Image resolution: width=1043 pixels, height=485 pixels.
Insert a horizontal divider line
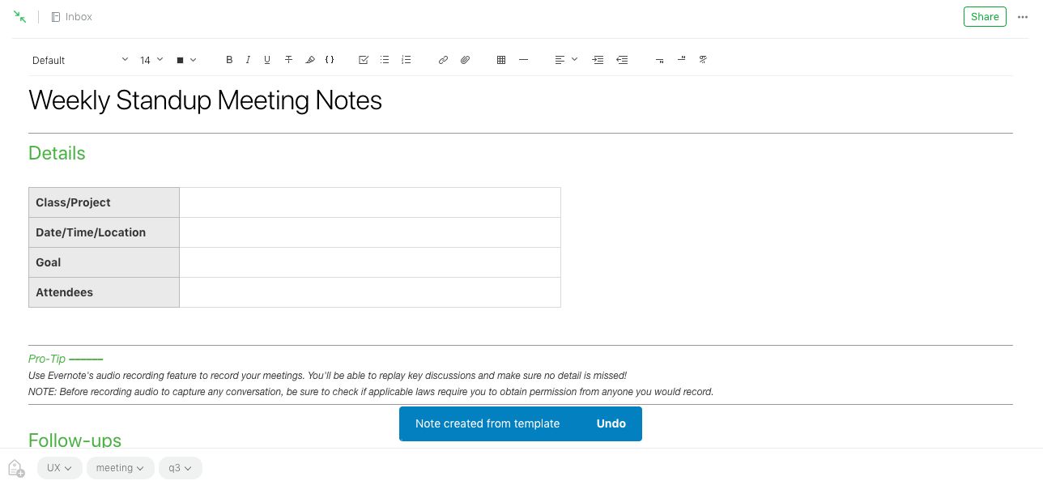pyautogui.click(x=523, y=60)
